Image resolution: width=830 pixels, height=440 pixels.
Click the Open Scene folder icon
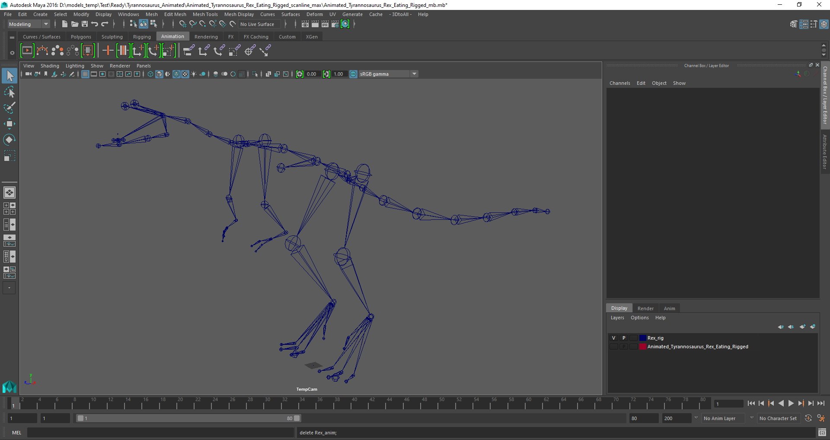(x=74, y=24)
